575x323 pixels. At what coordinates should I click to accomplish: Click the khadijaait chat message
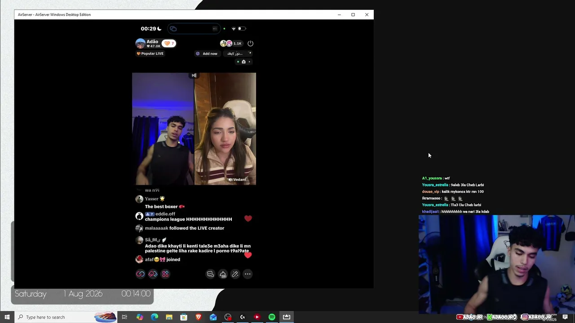point(456,212)
